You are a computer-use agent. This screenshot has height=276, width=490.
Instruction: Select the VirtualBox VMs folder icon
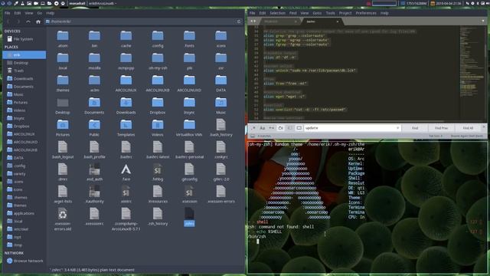point(189,124)
